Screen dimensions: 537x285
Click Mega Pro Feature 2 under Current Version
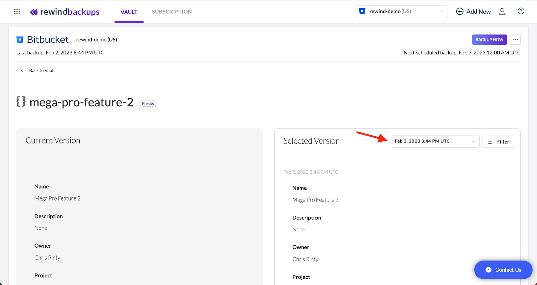coord(57,198)
